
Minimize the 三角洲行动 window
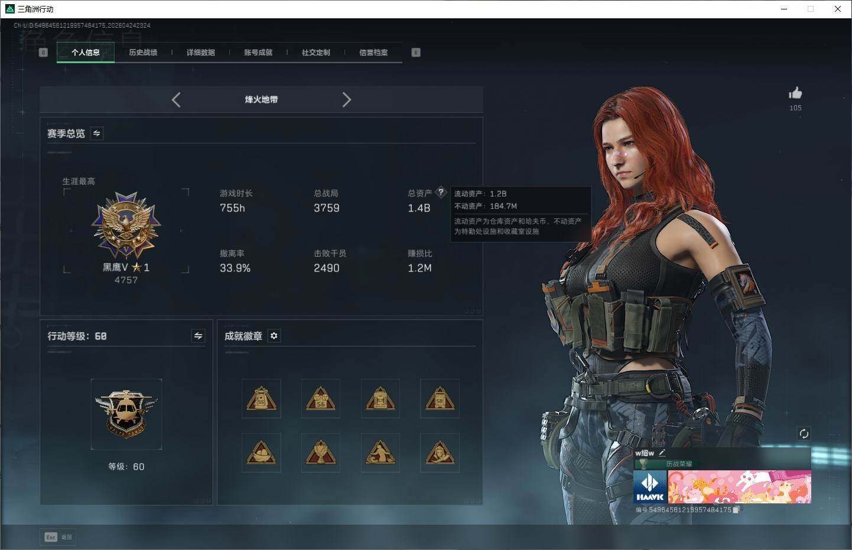784,9
